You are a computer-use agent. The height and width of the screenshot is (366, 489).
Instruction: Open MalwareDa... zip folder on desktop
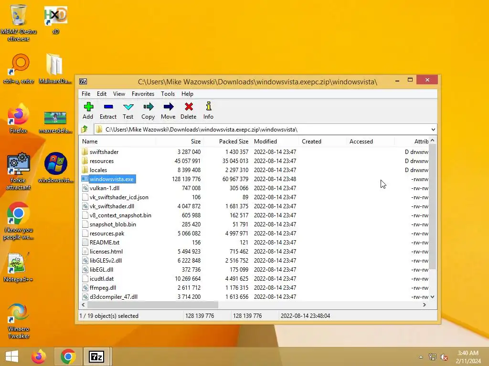coord(55,69)
